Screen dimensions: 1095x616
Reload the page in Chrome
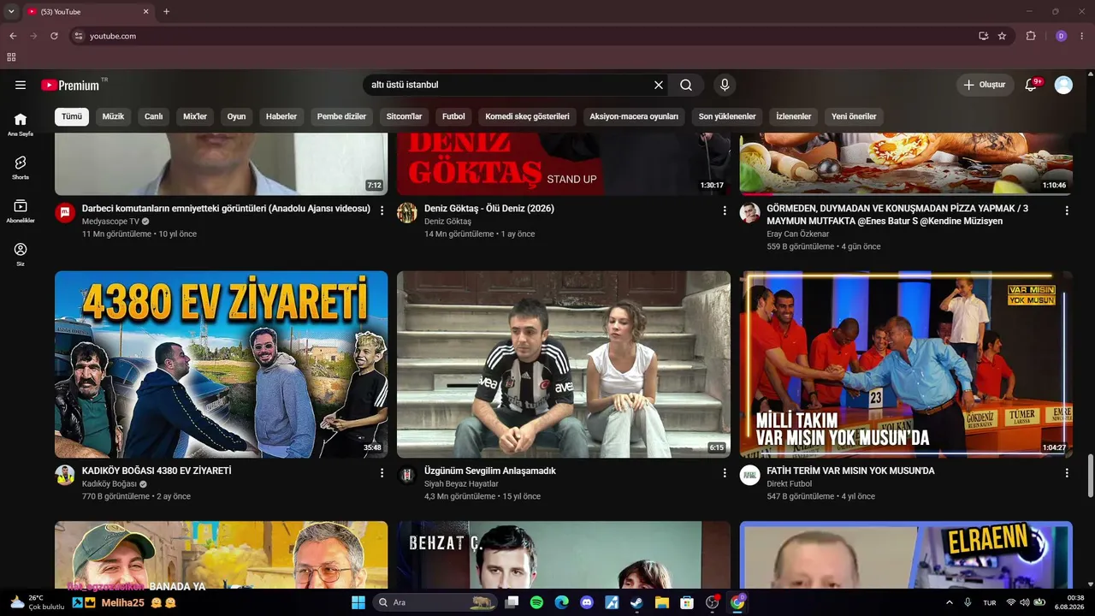click(54, 36)
